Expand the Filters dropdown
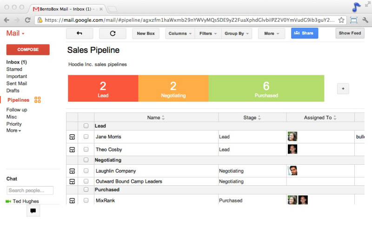Viewport: 372px width, 246px height. point(208,33)
